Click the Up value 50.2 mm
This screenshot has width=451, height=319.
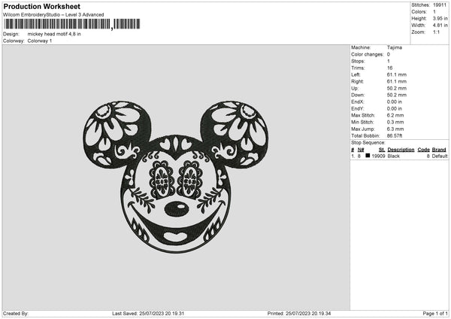(397, 88)
